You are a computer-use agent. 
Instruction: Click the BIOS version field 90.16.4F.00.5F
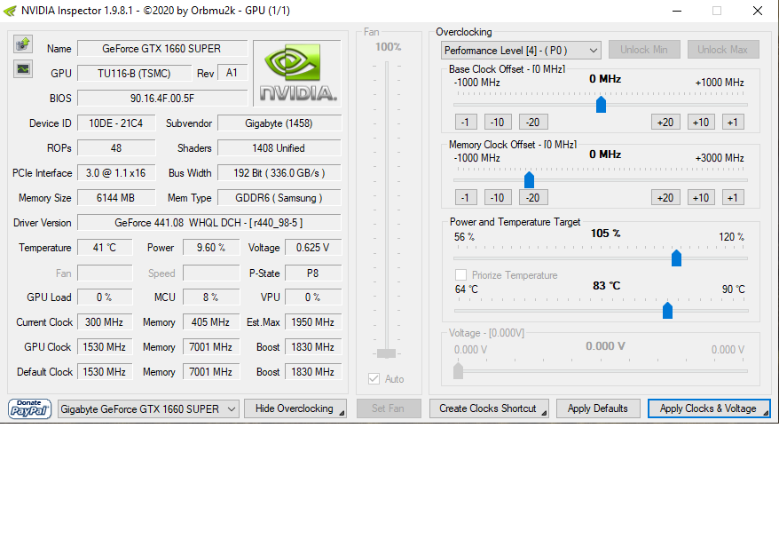(x=162, y=98)
